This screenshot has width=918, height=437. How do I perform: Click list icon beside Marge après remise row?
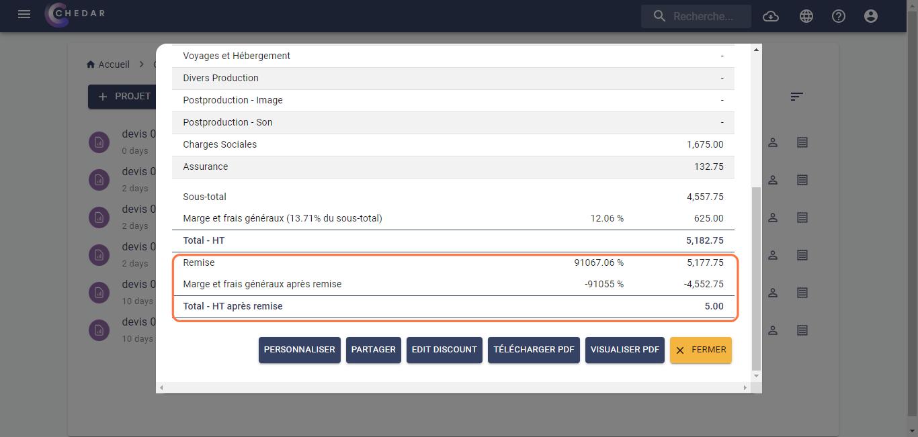tap(802, 293)
